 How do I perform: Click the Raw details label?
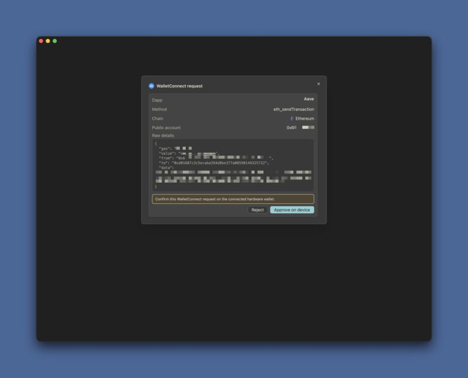pyautogui.click(x=163, y=136)
